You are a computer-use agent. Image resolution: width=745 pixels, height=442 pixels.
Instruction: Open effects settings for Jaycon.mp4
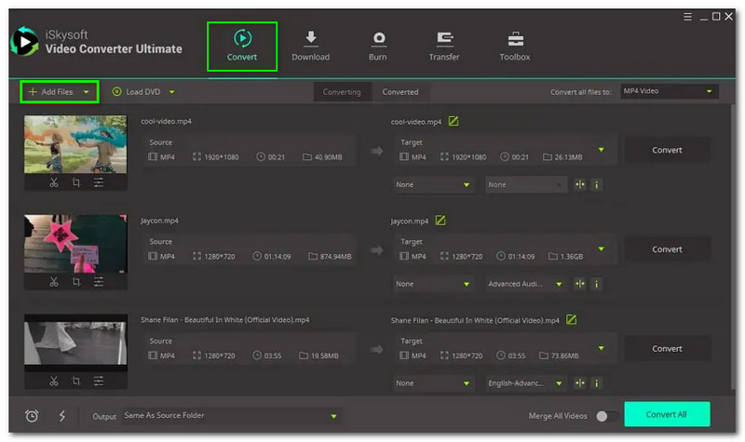[99, 282]
